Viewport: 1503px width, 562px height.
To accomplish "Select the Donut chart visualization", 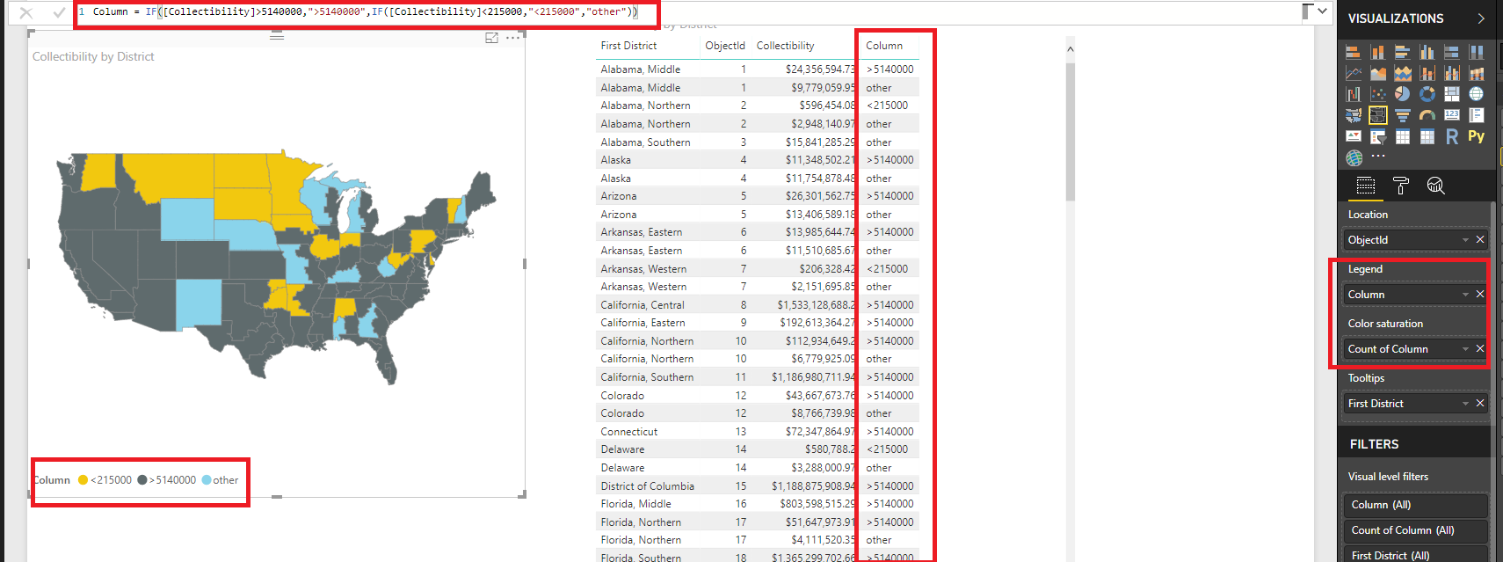I will pyautogui.click(x=1427, y=94).
